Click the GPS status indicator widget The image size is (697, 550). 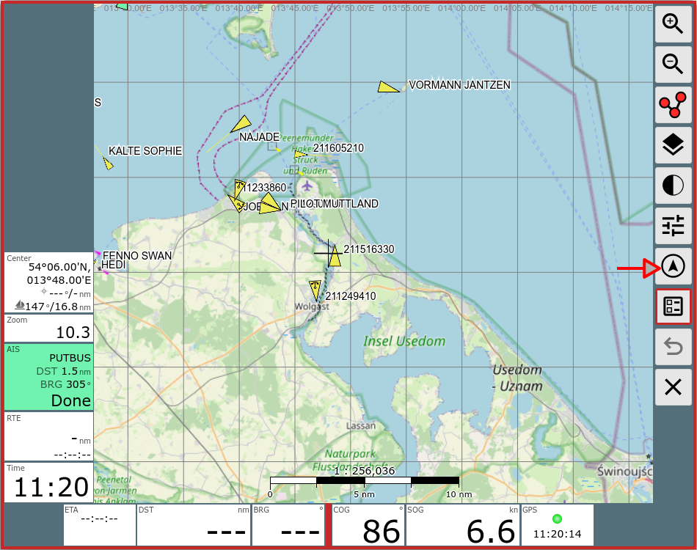(557, 525)
